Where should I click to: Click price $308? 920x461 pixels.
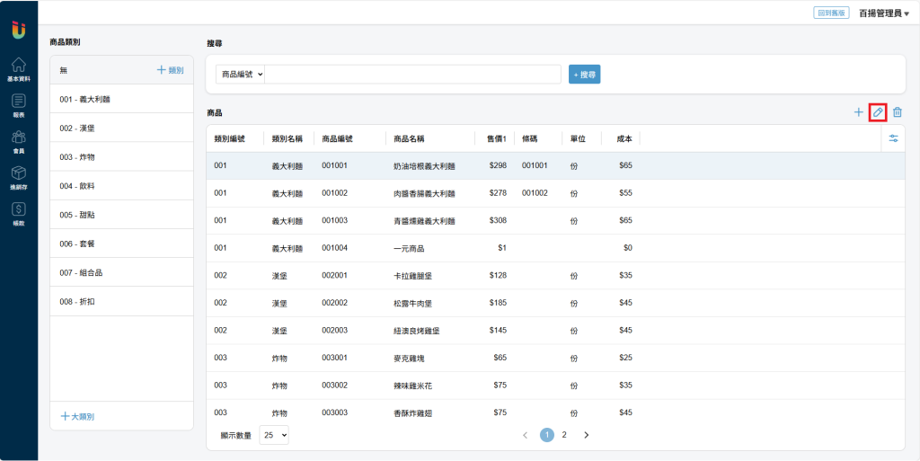point(498,220)
